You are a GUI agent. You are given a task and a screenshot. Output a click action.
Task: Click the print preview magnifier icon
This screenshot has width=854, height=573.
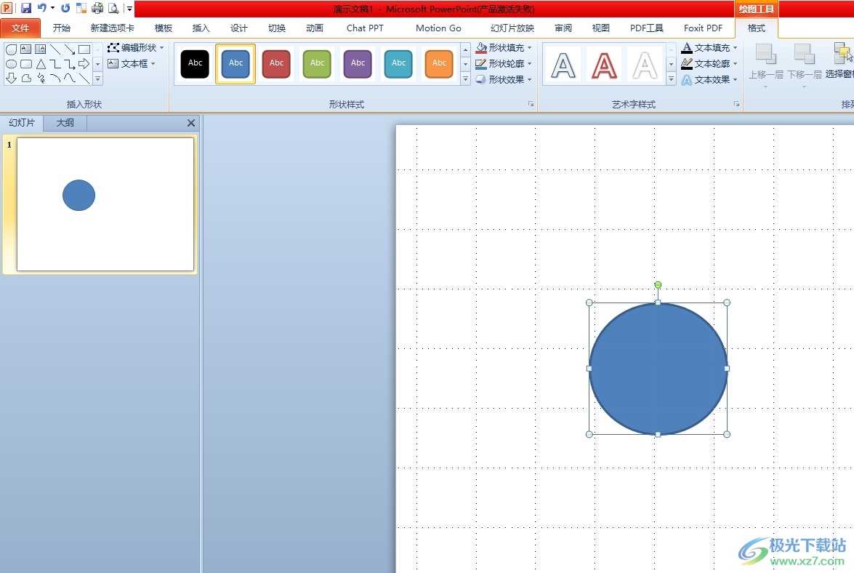click(113, 7)
